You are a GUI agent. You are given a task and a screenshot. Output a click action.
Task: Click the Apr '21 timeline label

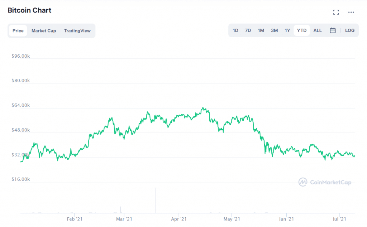[178, 219]
